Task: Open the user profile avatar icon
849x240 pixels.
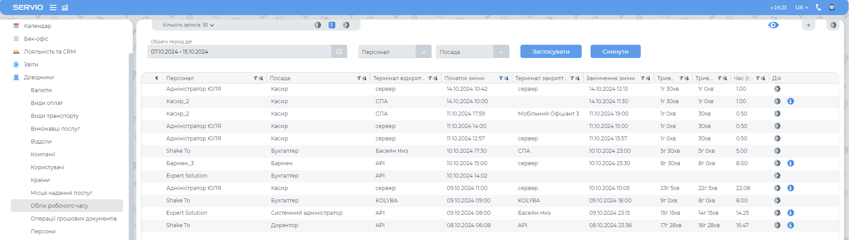Action: (x=832, y=8)
